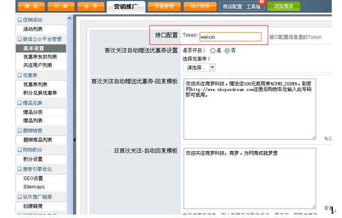Collapse the 购物积分 section icon
Image resolution: width=342 pixels, height=218 pixels.
19,150
